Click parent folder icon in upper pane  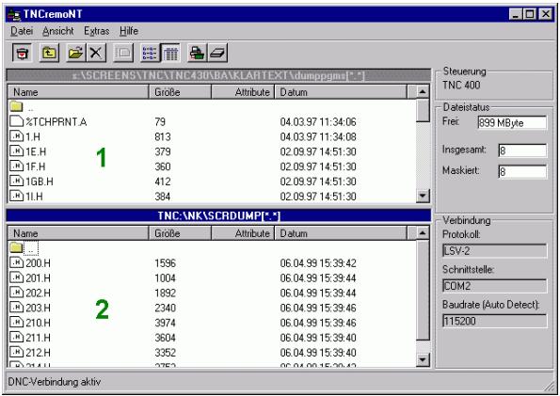click(16, 106)
